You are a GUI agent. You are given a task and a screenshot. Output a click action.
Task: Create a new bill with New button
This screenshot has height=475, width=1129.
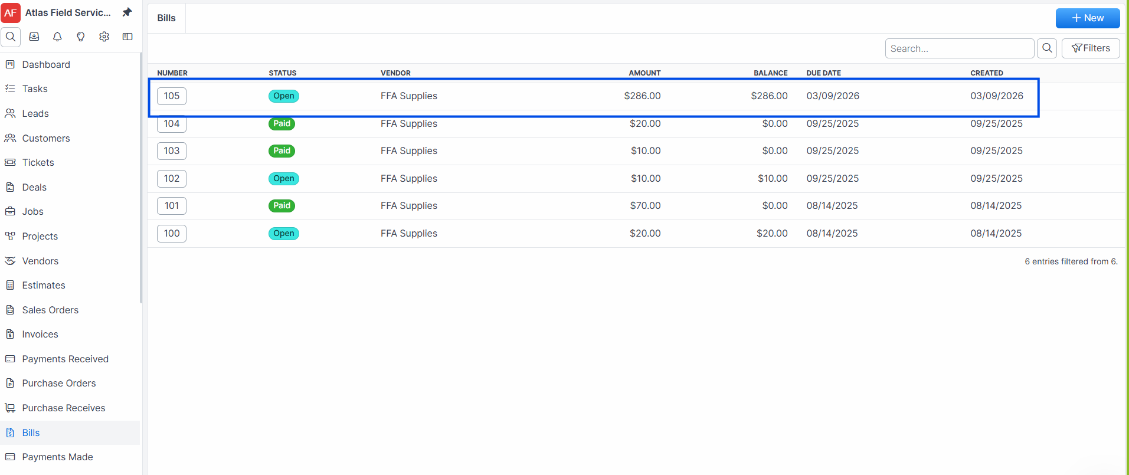(1087, 18)
